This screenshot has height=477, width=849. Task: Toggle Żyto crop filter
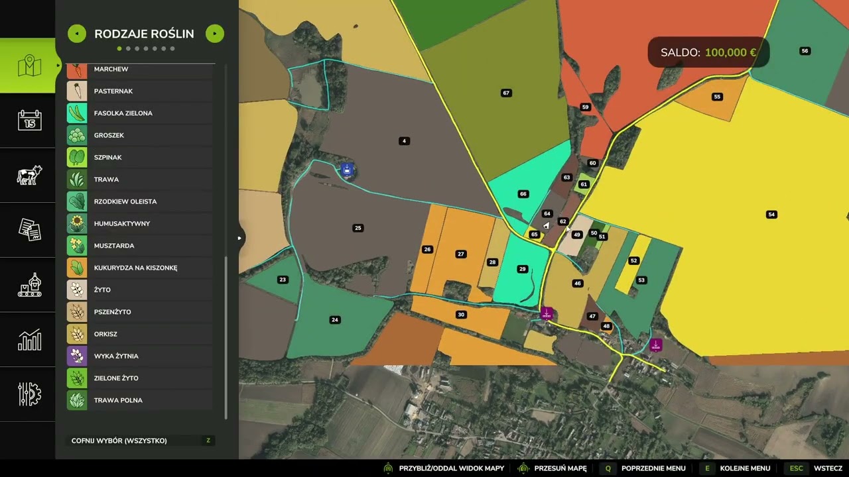coord(140,290)
